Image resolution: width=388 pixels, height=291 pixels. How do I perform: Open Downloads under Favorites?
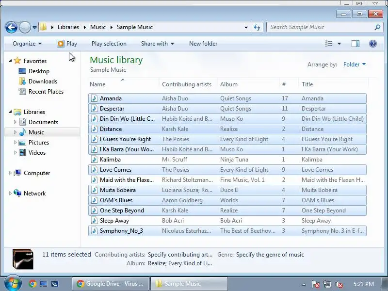[x=43, y=81]
